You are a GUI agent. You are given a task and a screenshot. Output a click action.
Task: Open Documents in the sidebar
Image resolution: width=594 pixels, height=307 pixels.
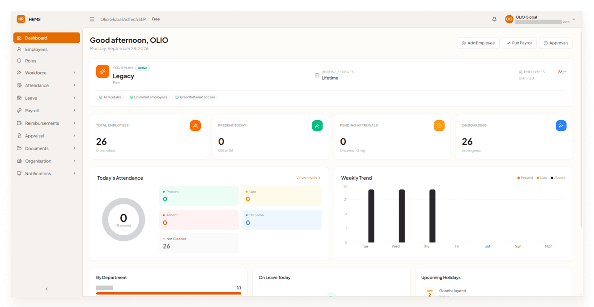(x=47, y=148)
